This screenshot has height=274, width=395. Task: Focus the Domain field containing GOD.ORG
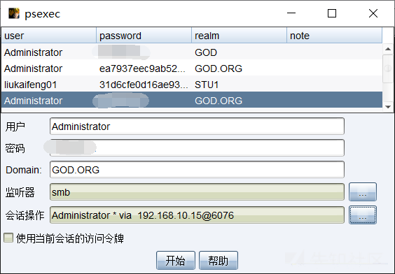tap(197, 170)
